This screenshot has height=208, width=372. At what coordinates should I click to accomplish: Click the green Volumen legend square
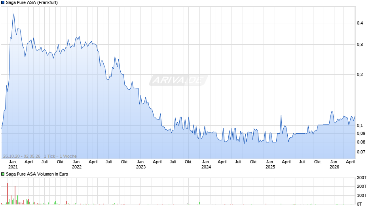click(x=3, y=174)
